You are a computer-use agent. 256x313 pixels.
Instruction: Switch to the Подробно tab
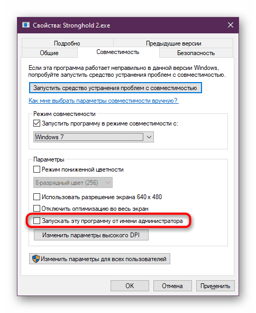pyautogui.click(x=67, y=43)
